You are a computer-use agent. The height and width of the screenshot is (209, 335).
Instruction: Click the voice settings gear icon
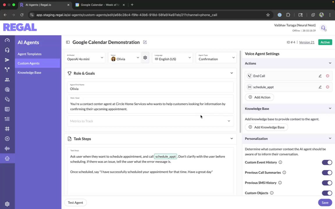point(145,58)
